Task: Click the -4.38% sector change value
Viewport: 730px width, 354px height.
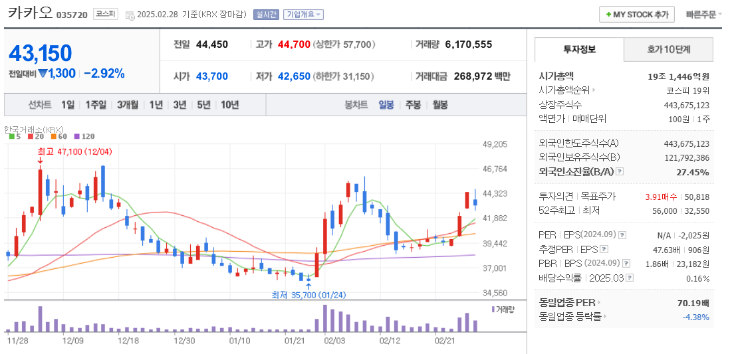Action: pyautogui.click(x=696, y=317)
